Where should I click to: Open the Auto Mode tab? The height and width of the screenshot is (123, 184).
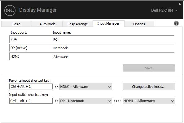tap(47, 24)
